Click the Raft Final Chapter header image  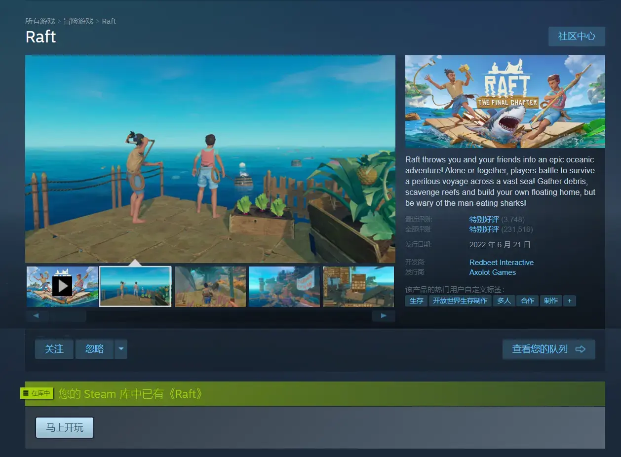tap(505, 102)
